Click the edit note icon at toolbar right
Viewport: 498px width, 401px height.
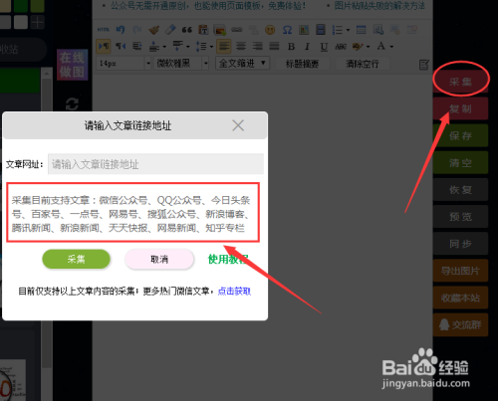pyautogui.click(x=423, y=65)
